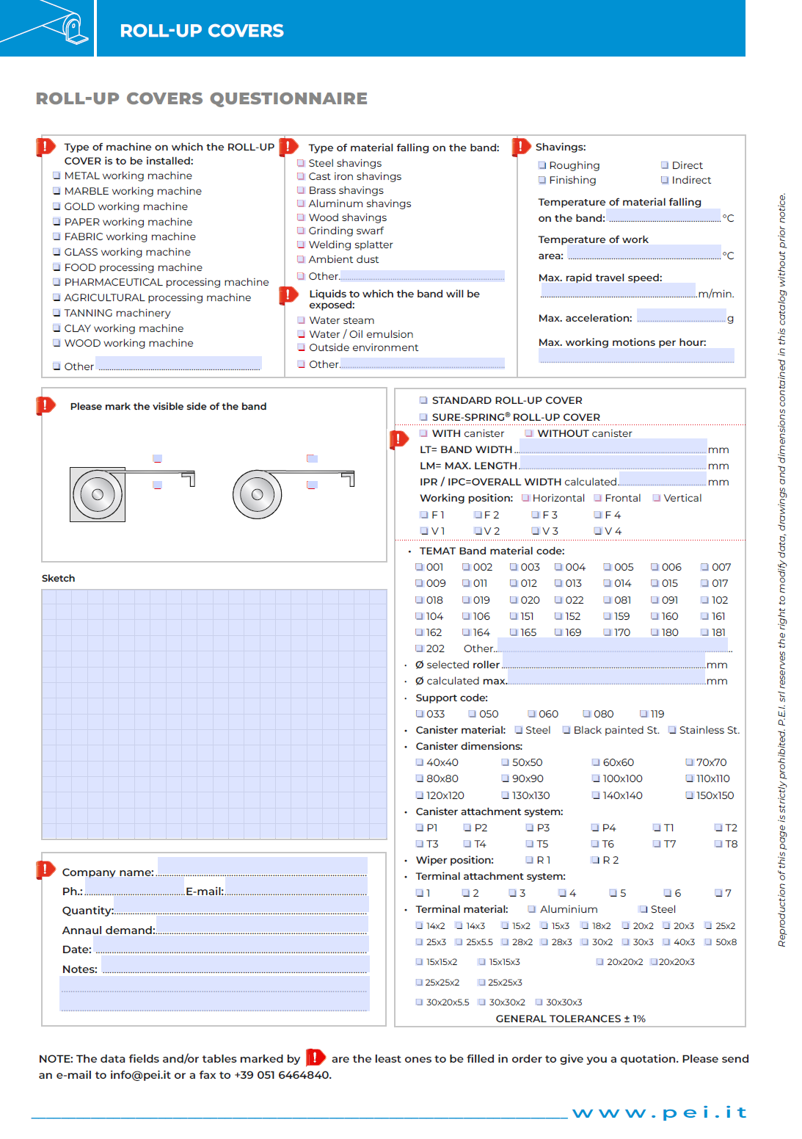This screenshot has width=802, height=1139.
Task: Click exclamation marker beside 'Company name' field
Action: tap(45, 869)
